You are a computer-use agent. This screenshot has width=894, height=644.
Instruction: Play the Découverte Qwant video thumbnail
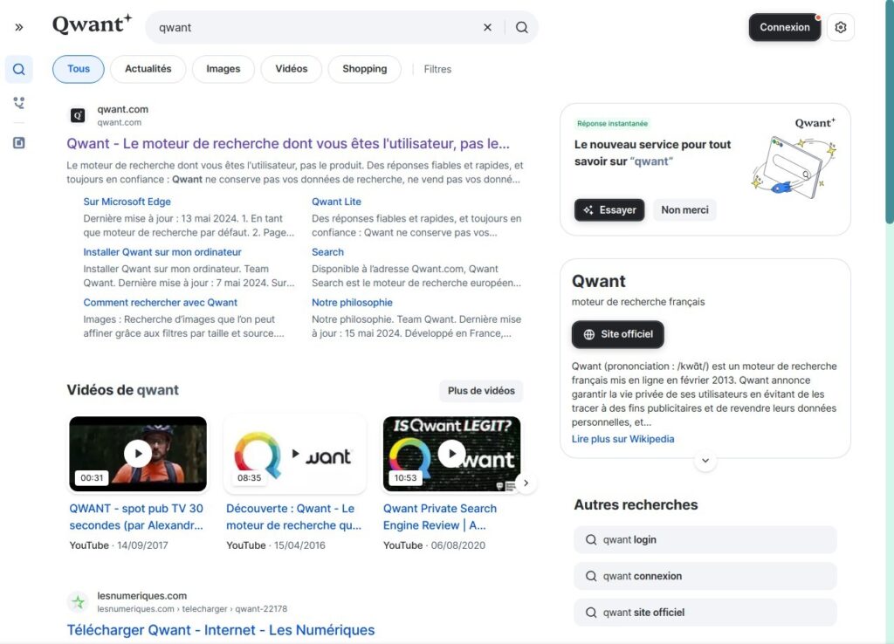coord(295,454)
